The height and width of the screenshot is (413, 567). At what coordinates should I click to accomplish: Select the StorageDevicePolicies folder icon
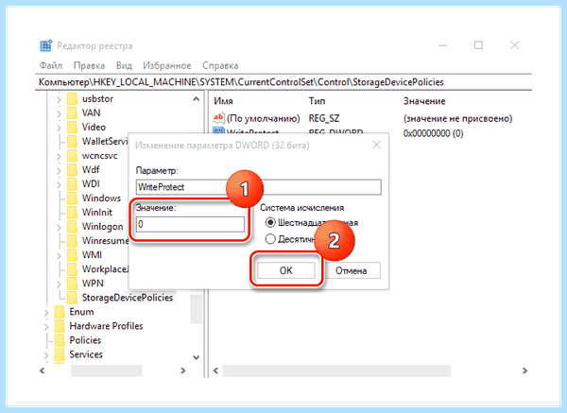73,298
